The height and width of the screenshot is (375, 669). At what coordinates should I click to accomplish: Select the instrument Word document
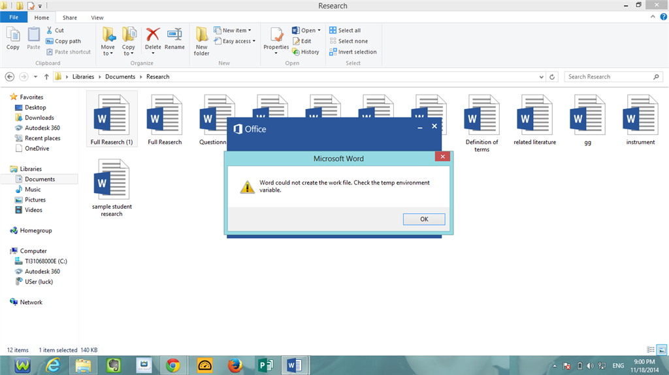[x=640, y=119]
